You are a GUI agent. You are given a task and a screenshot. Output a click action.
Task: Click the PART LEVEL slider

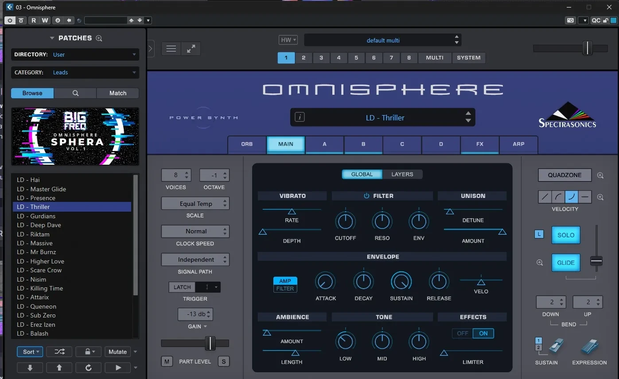(x=195, y=343)
